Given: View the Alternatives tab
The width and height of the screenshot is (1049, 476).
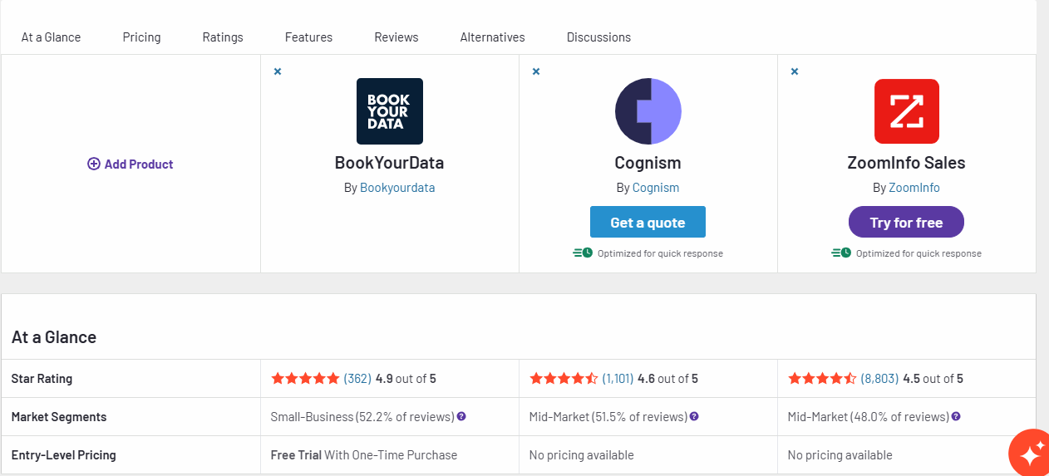Looking at the screenshot, I should (x=493, y=37).
